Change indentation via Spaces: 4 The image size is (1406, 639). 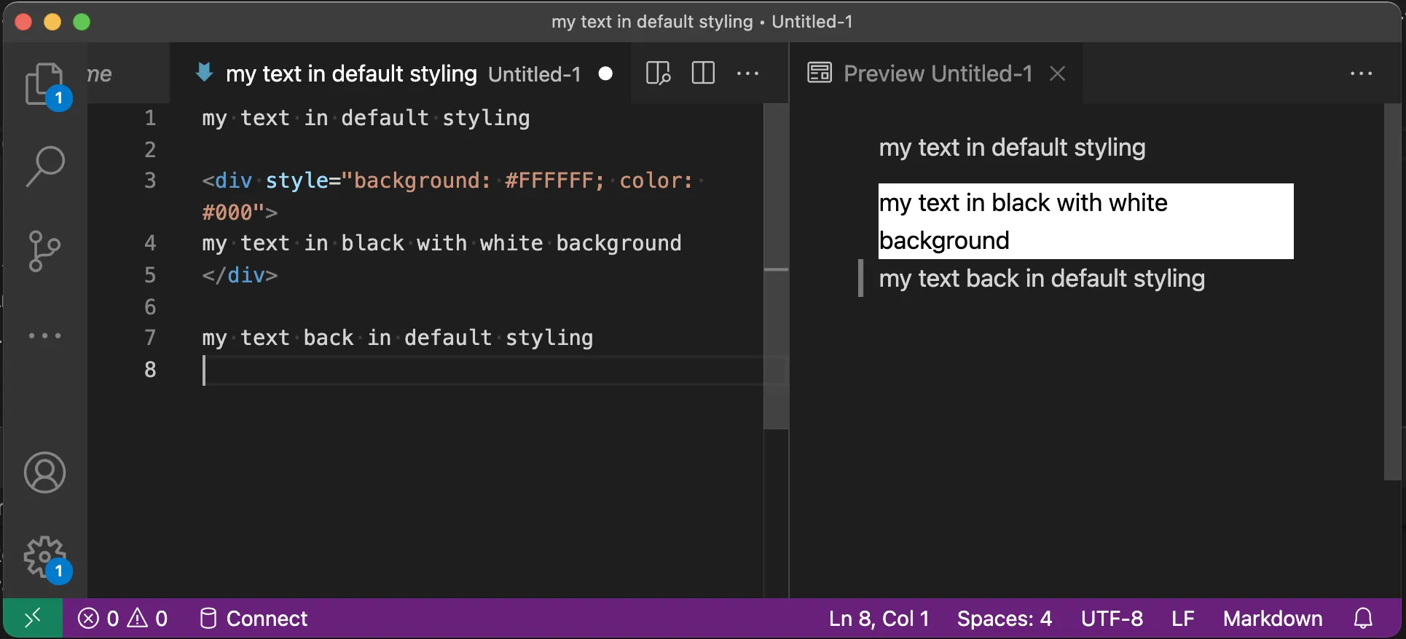pos(1005,619)
